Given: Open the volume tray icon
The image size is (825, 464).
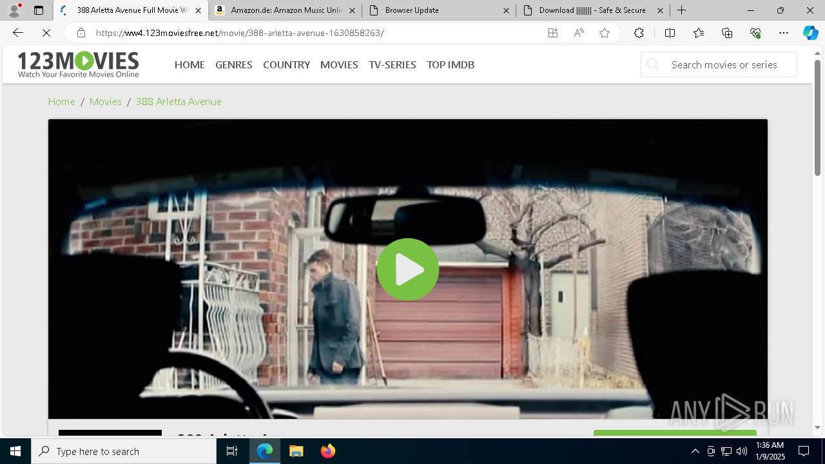Looking at the screenshot, I should (x=741, y=451).
